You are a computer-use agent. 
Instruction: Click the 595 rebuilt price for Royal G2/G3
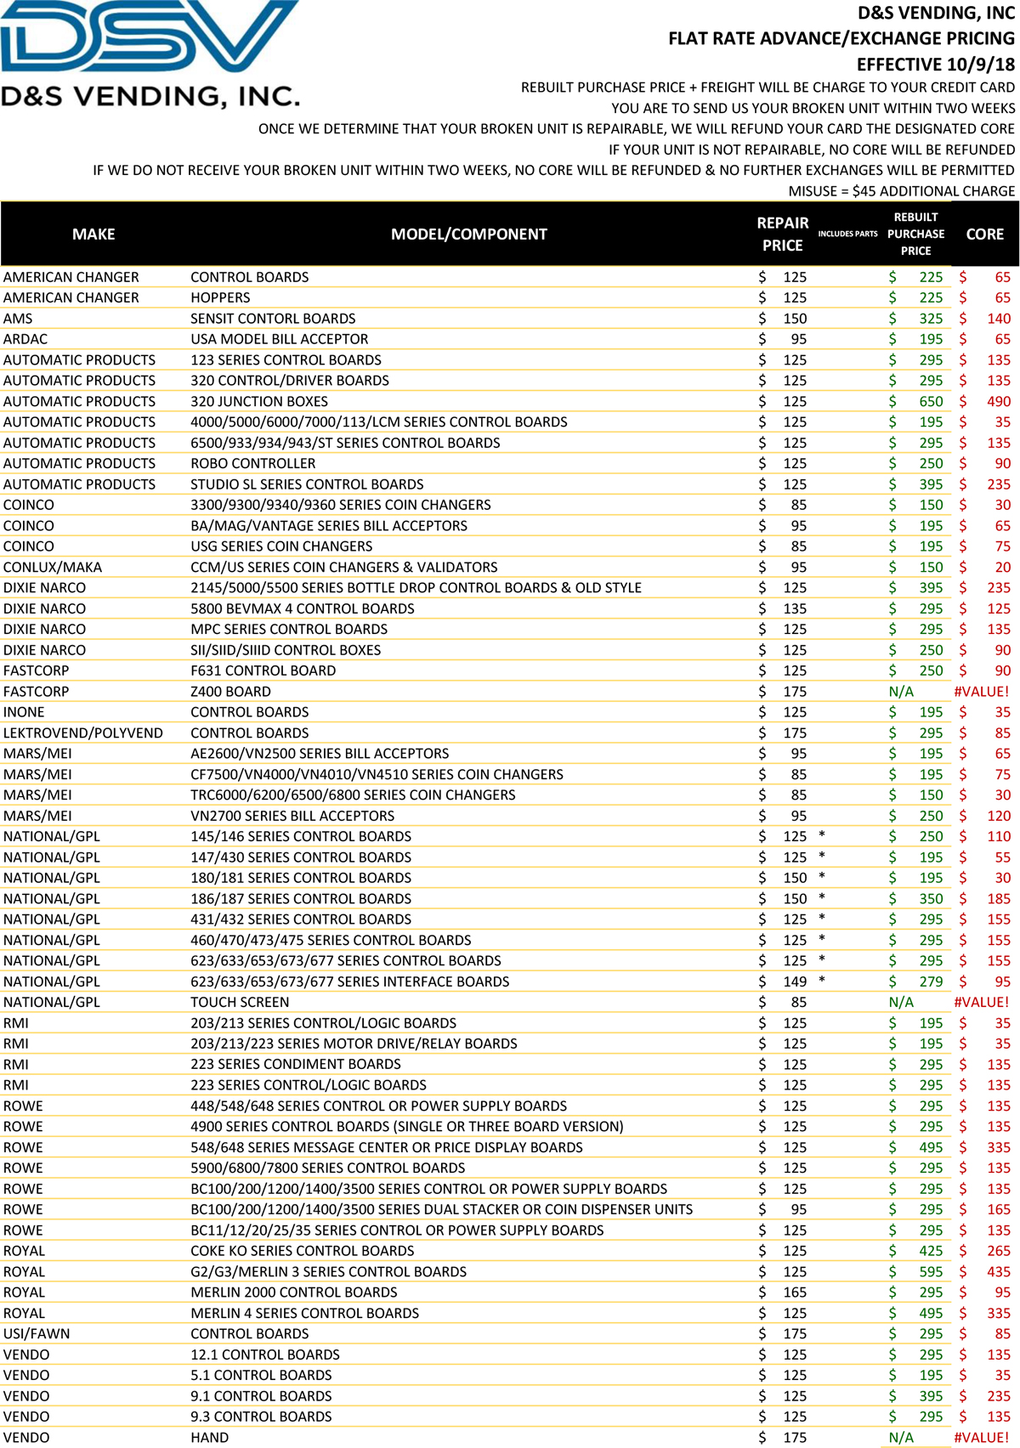coord(931,1271)
